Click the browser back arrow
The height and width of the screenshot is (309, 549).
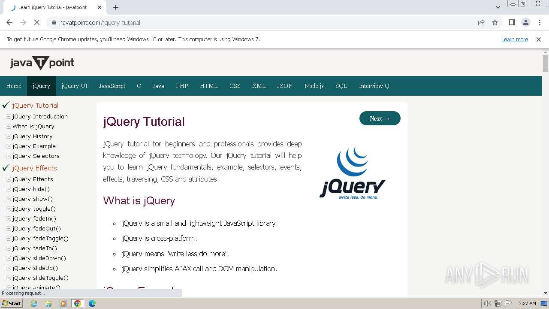point(9,22)
